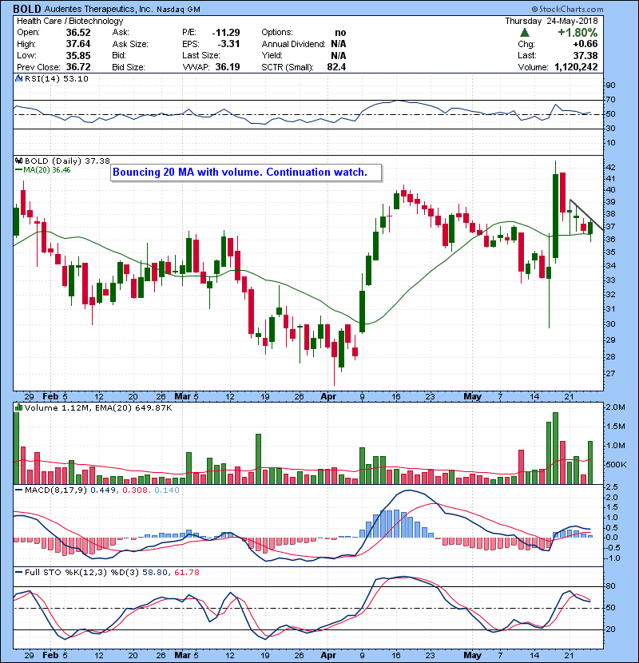Click the Annual Dividend: label

(293, 44)
